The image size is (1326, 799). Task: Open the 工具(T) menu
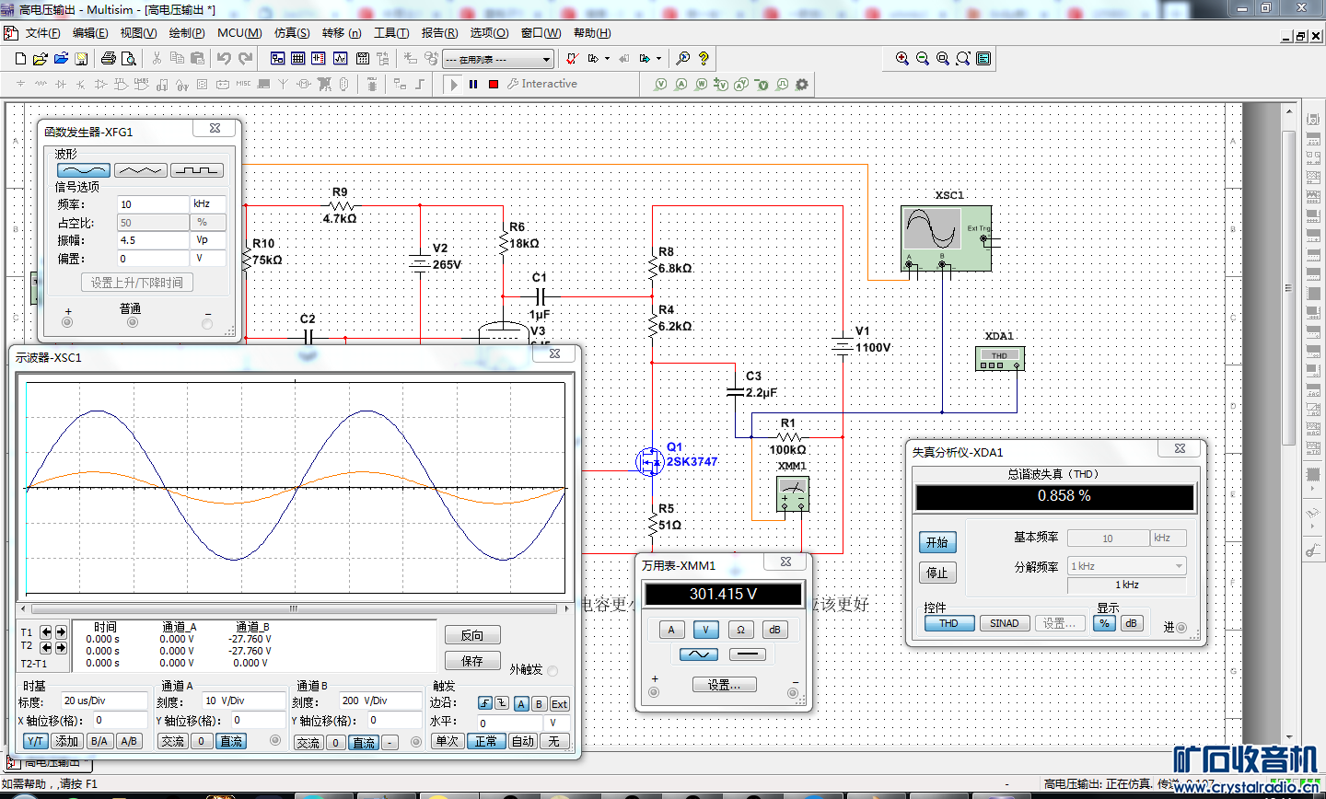click(391, 33)
